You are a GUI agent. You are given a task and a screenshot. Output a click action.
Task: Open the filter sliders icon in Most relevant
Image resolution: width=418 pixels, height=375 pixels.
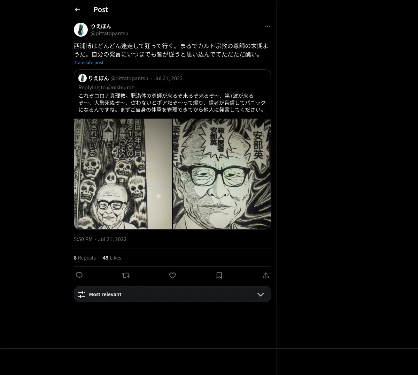click(82, 294)
